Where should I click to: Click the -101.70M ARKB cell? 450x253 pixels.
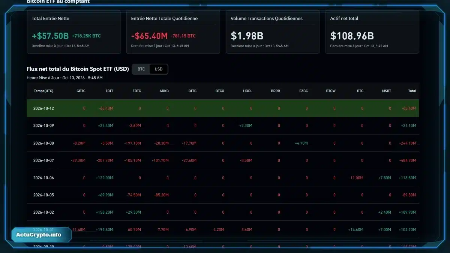(x=160, y=160)
